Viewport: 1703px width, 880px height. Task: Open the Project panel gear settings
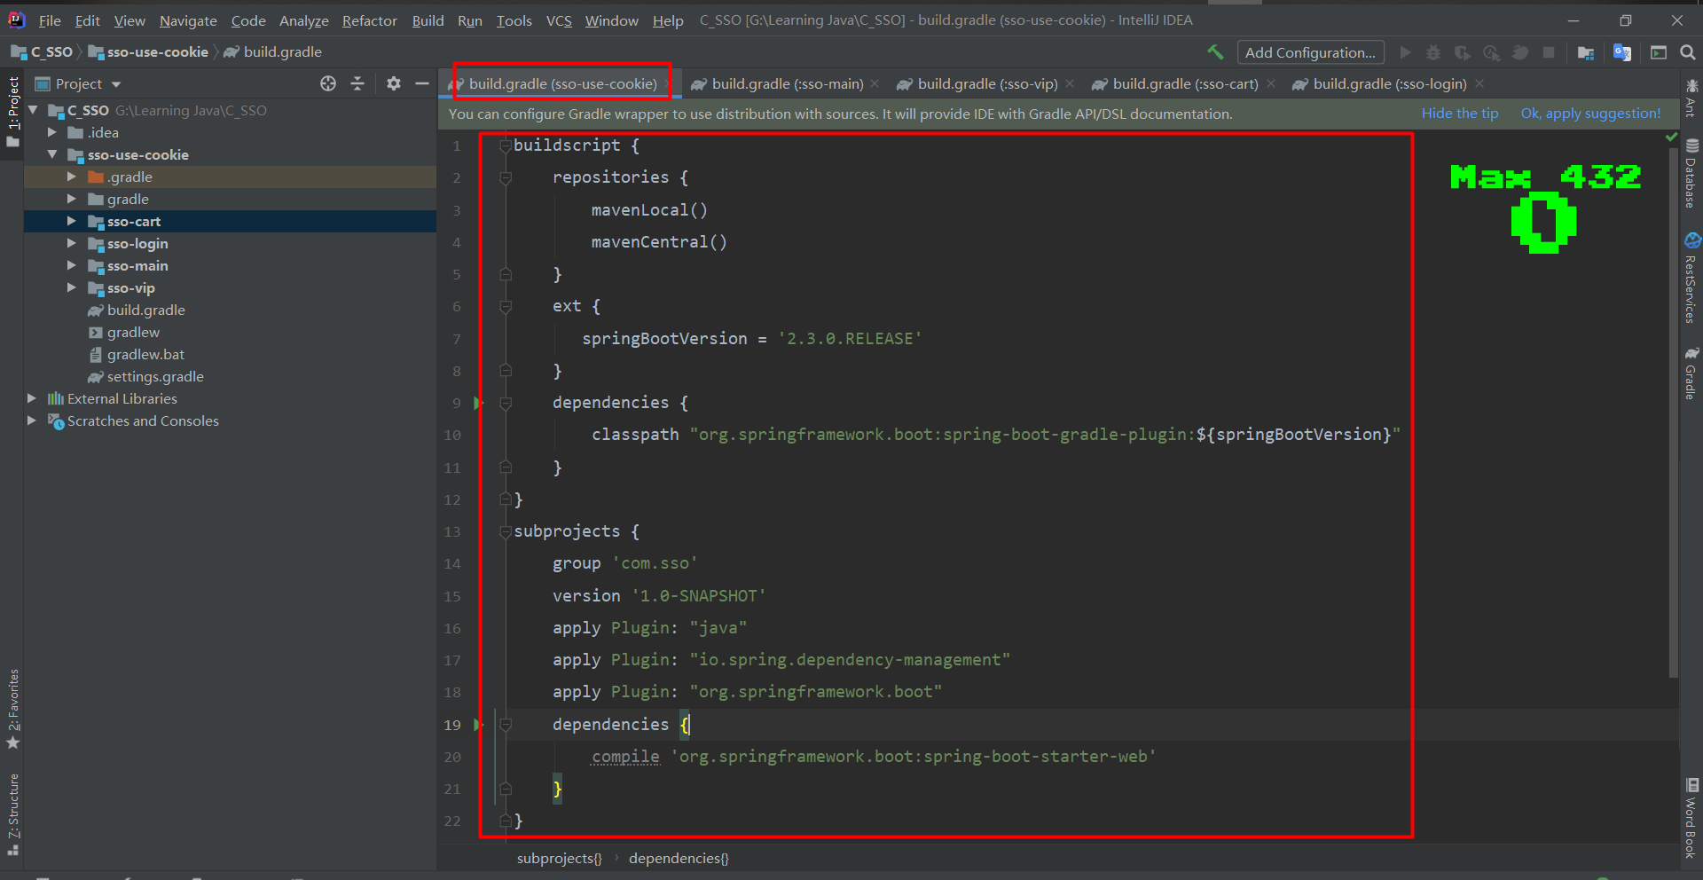[394, 83]
